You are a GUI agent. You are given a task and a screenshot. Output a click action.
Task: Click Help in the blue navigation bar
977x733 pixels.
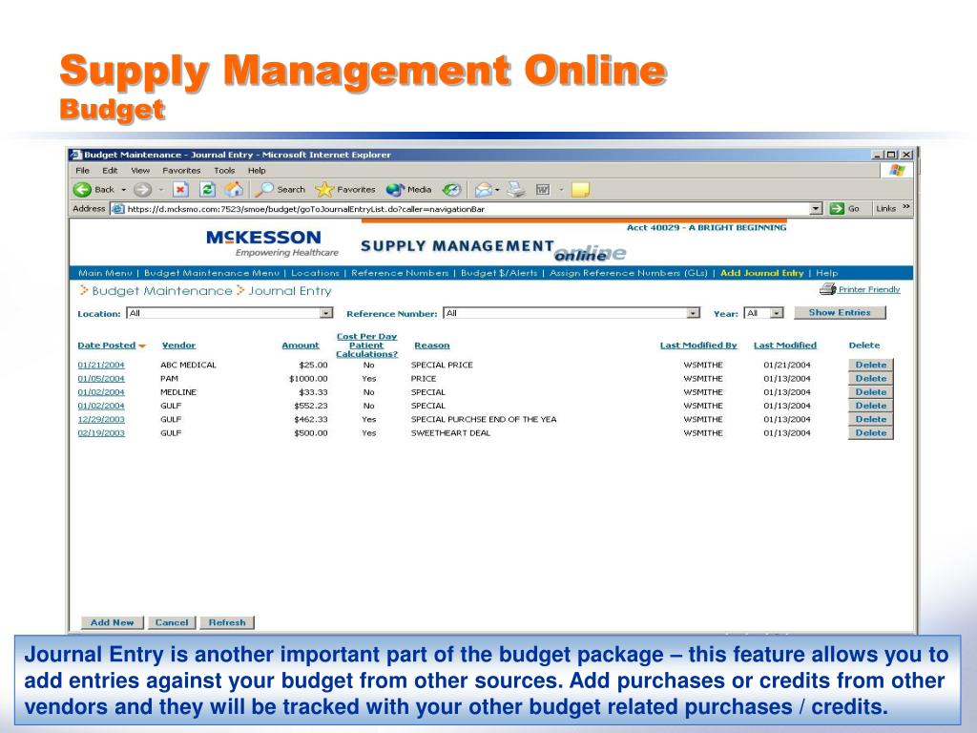click(x=827, y=273)
